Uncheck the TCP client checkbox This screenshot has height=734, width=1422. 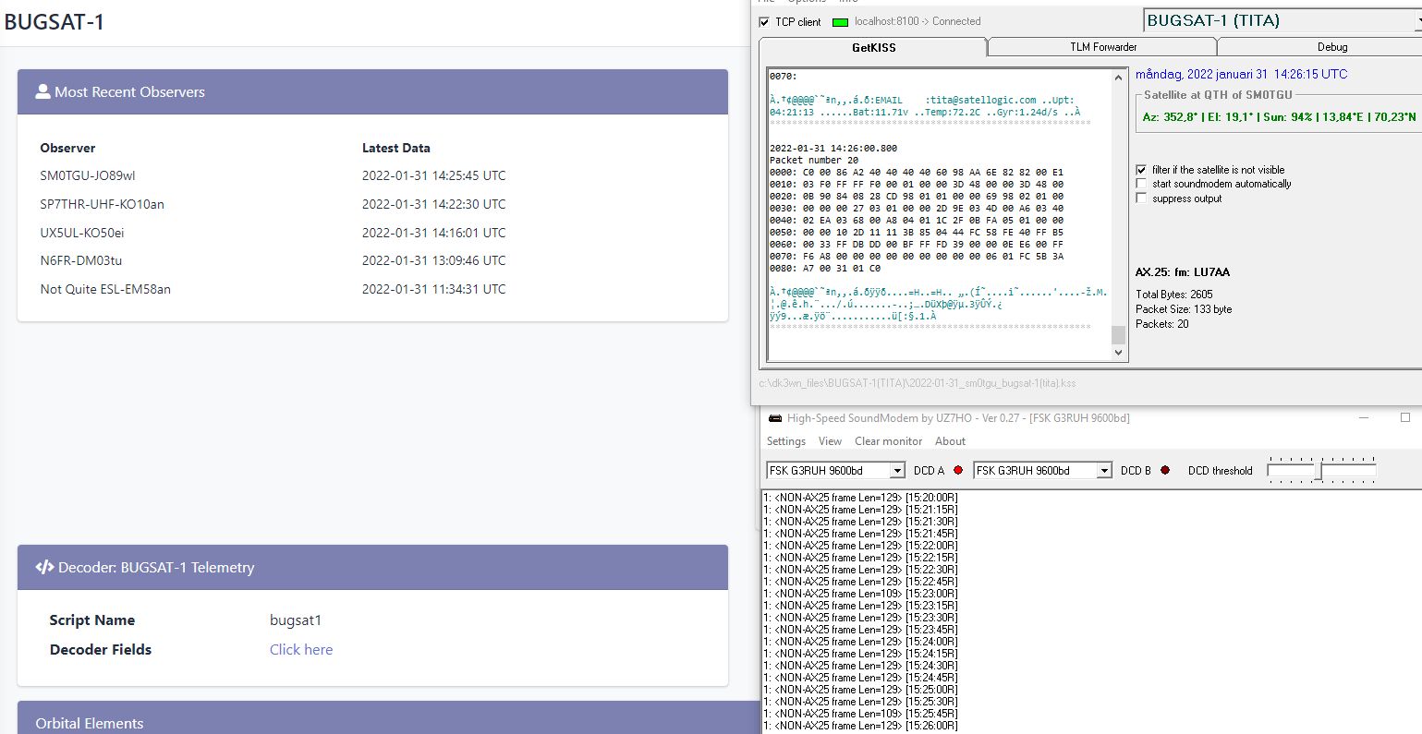point(764,22)
